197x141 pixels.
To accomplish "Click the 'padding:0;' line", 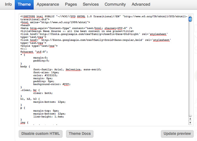I will click(x=41, y=61).
